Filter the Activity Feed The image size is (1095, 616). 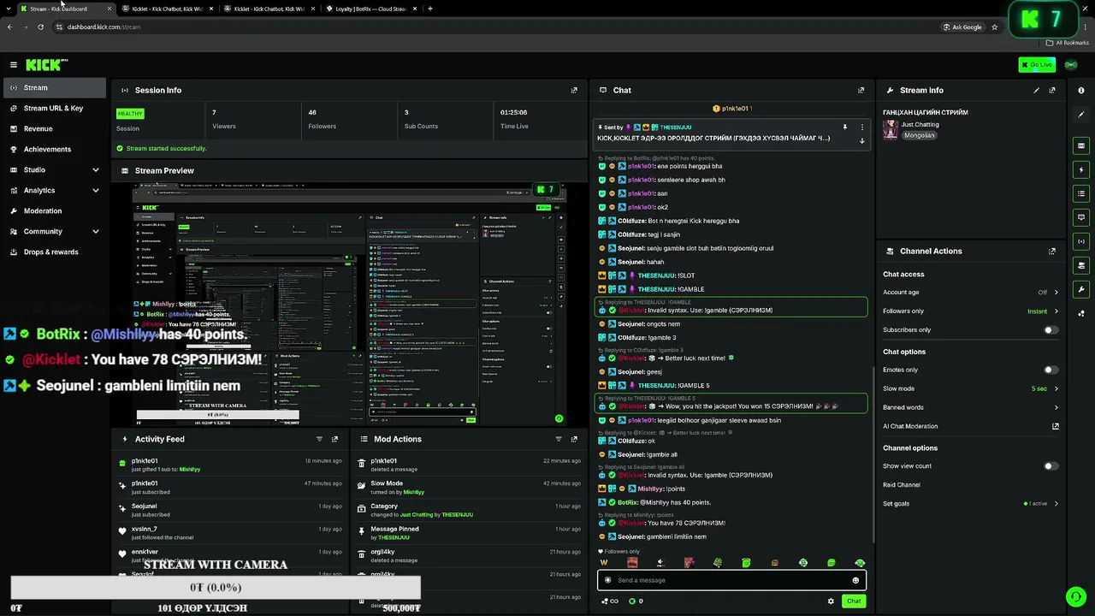click(319, 439)
